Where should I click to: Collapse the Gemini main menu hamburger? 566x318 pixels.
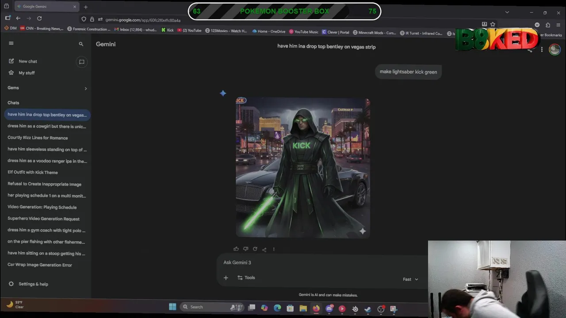11,43
